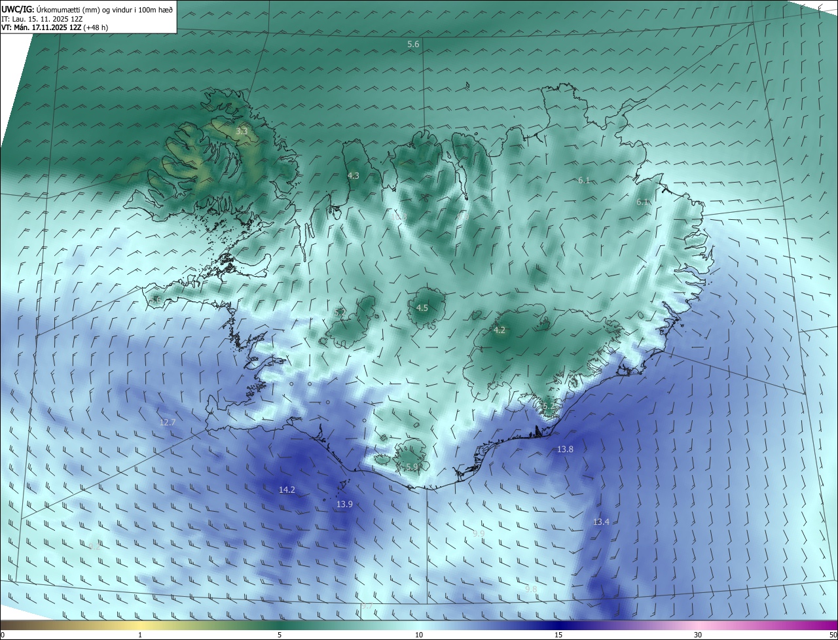
Task: Click the 3.3 value on the Westfjords
Action: pos(241,132)
